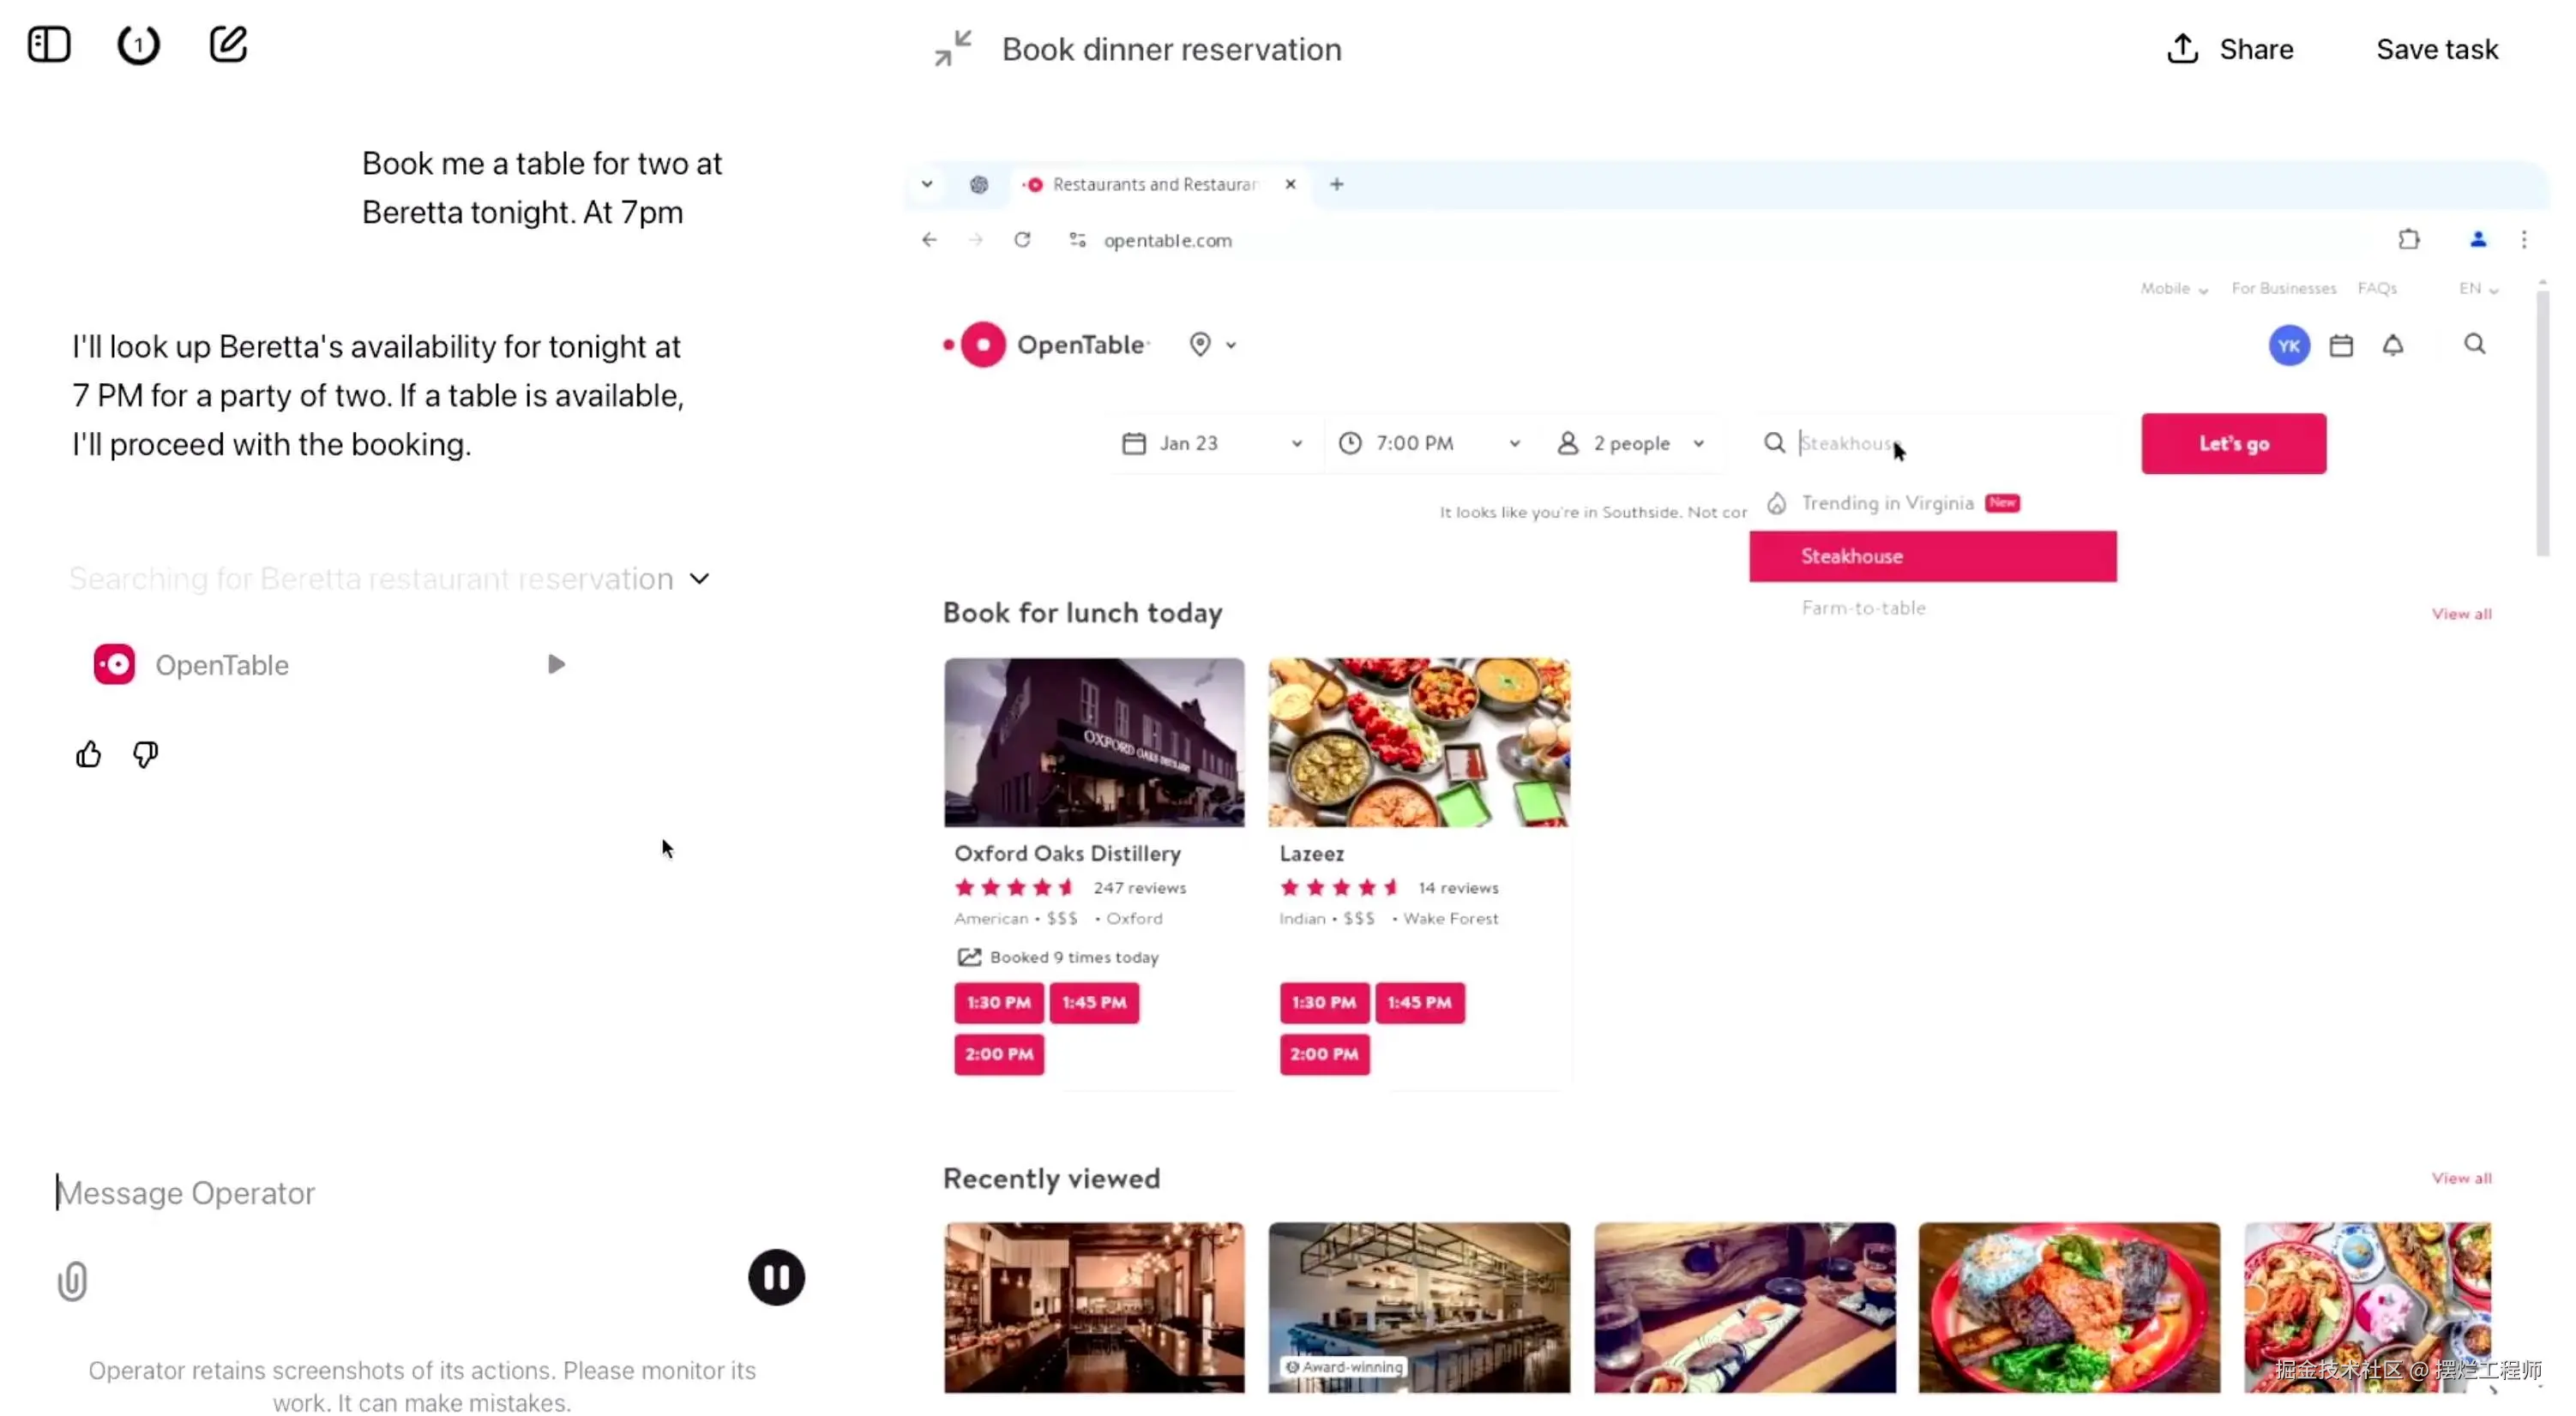Click the thumbs down feedback icon
2576x1416 pixels.
tap(146, 754)
